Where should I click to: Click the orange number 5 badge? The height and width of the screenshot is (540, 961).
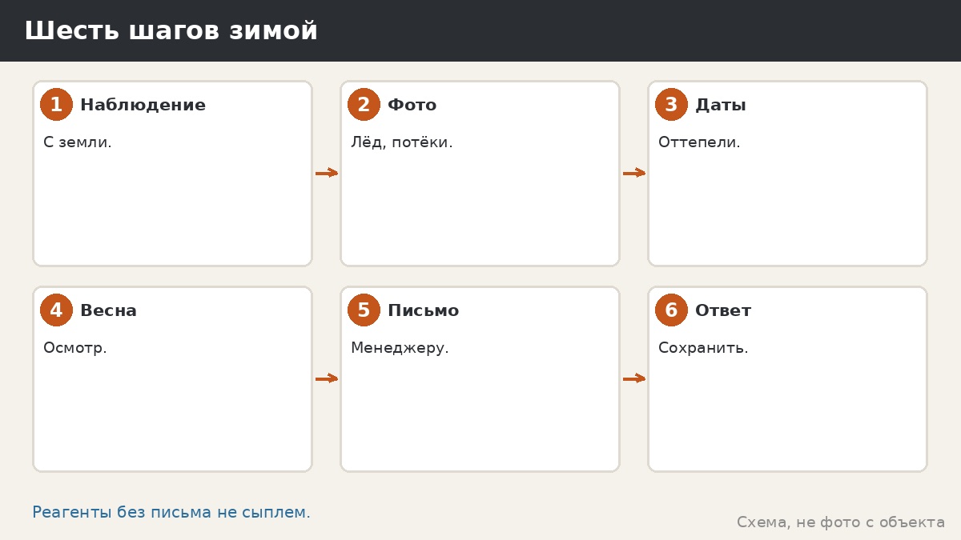(364, 310)
